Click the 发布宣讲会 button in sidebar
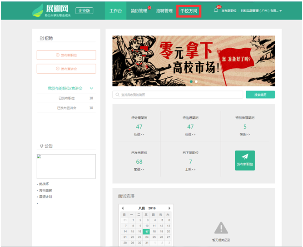 click(66, 69)
